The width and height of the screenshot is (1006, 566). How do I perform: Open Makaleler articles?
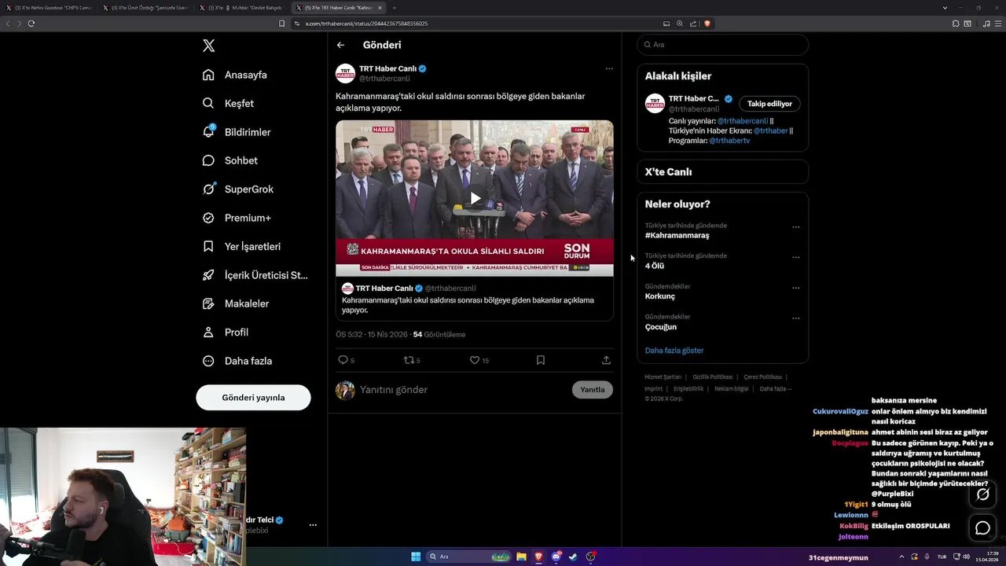tap(236, 303)
